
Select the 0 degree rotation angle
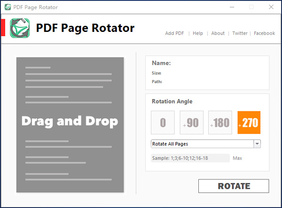click(x=163, y=123)
